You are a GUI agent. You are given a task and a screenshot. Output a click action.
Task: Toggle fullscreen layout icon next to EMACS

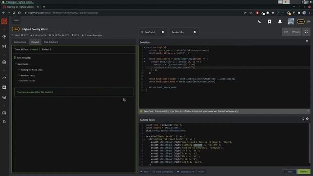[306, 32]
